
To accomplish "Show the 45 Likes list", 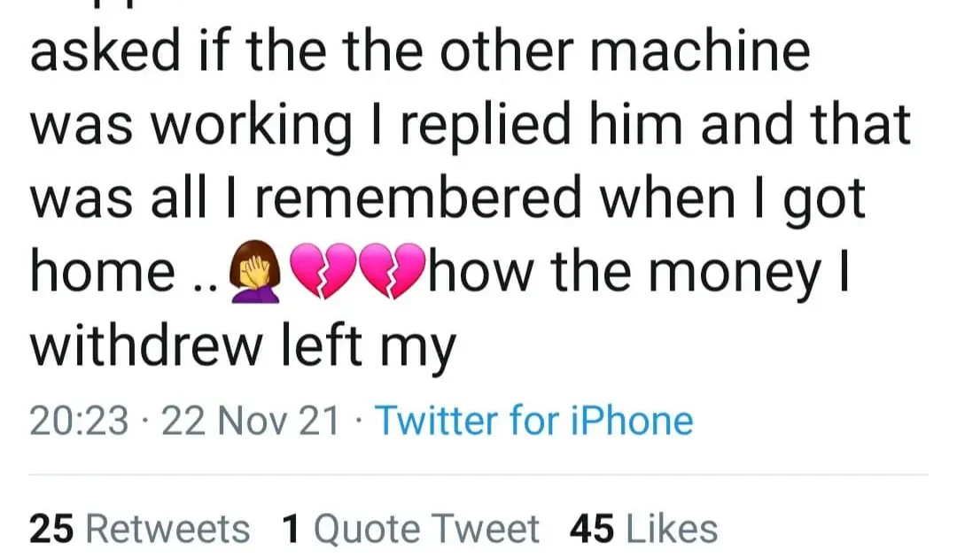I will 643,529.
